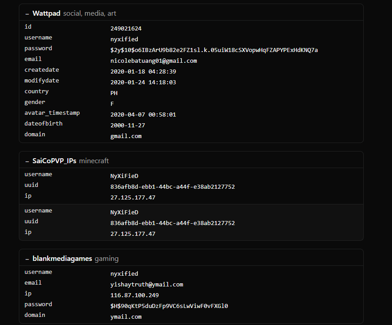Click the blankmediagames 'ip' field label

click(28, 294)
